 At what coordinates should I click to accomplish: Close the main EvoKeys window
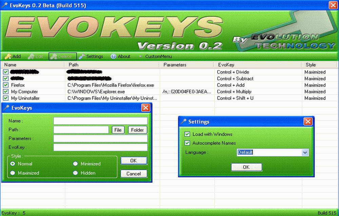(333, 5)
